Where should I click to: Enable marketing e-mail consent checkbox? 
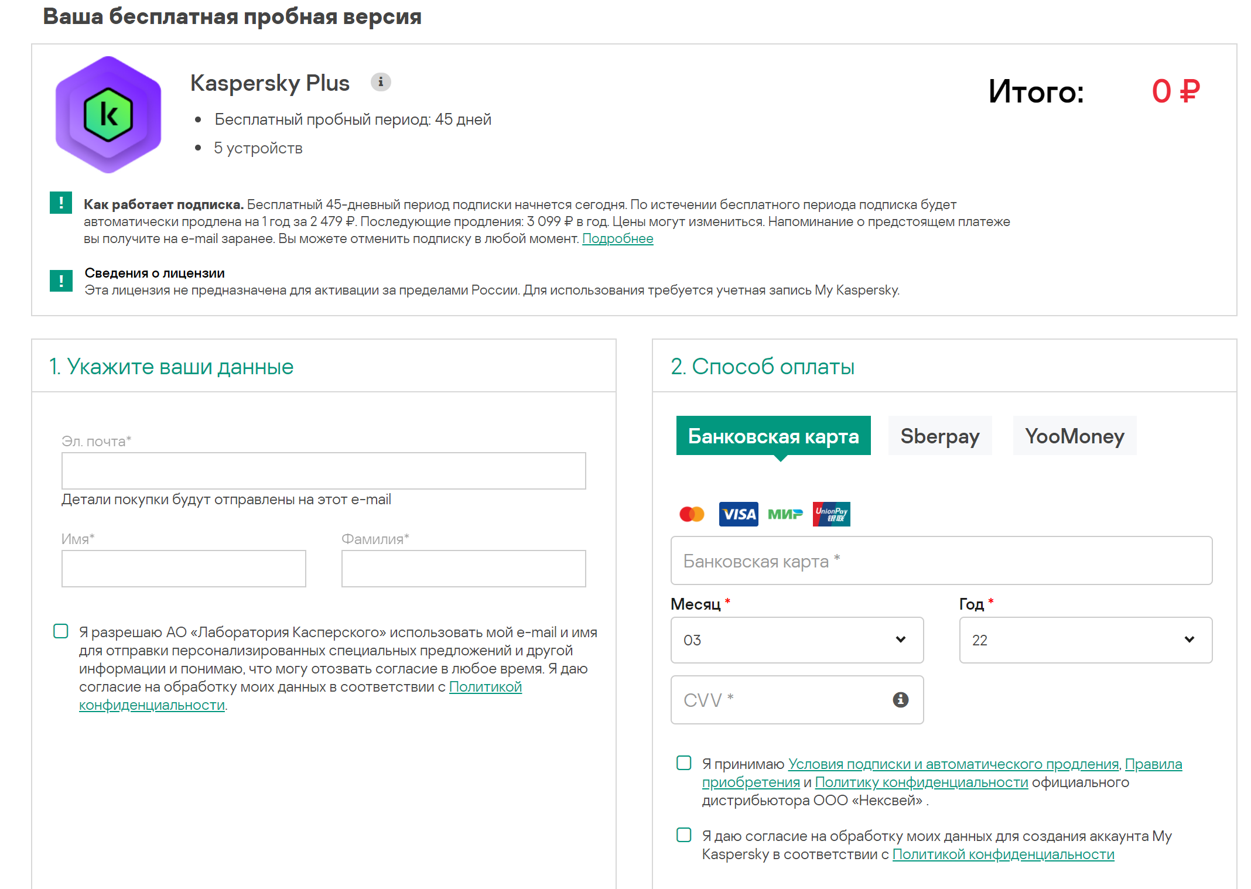(61, 631)
